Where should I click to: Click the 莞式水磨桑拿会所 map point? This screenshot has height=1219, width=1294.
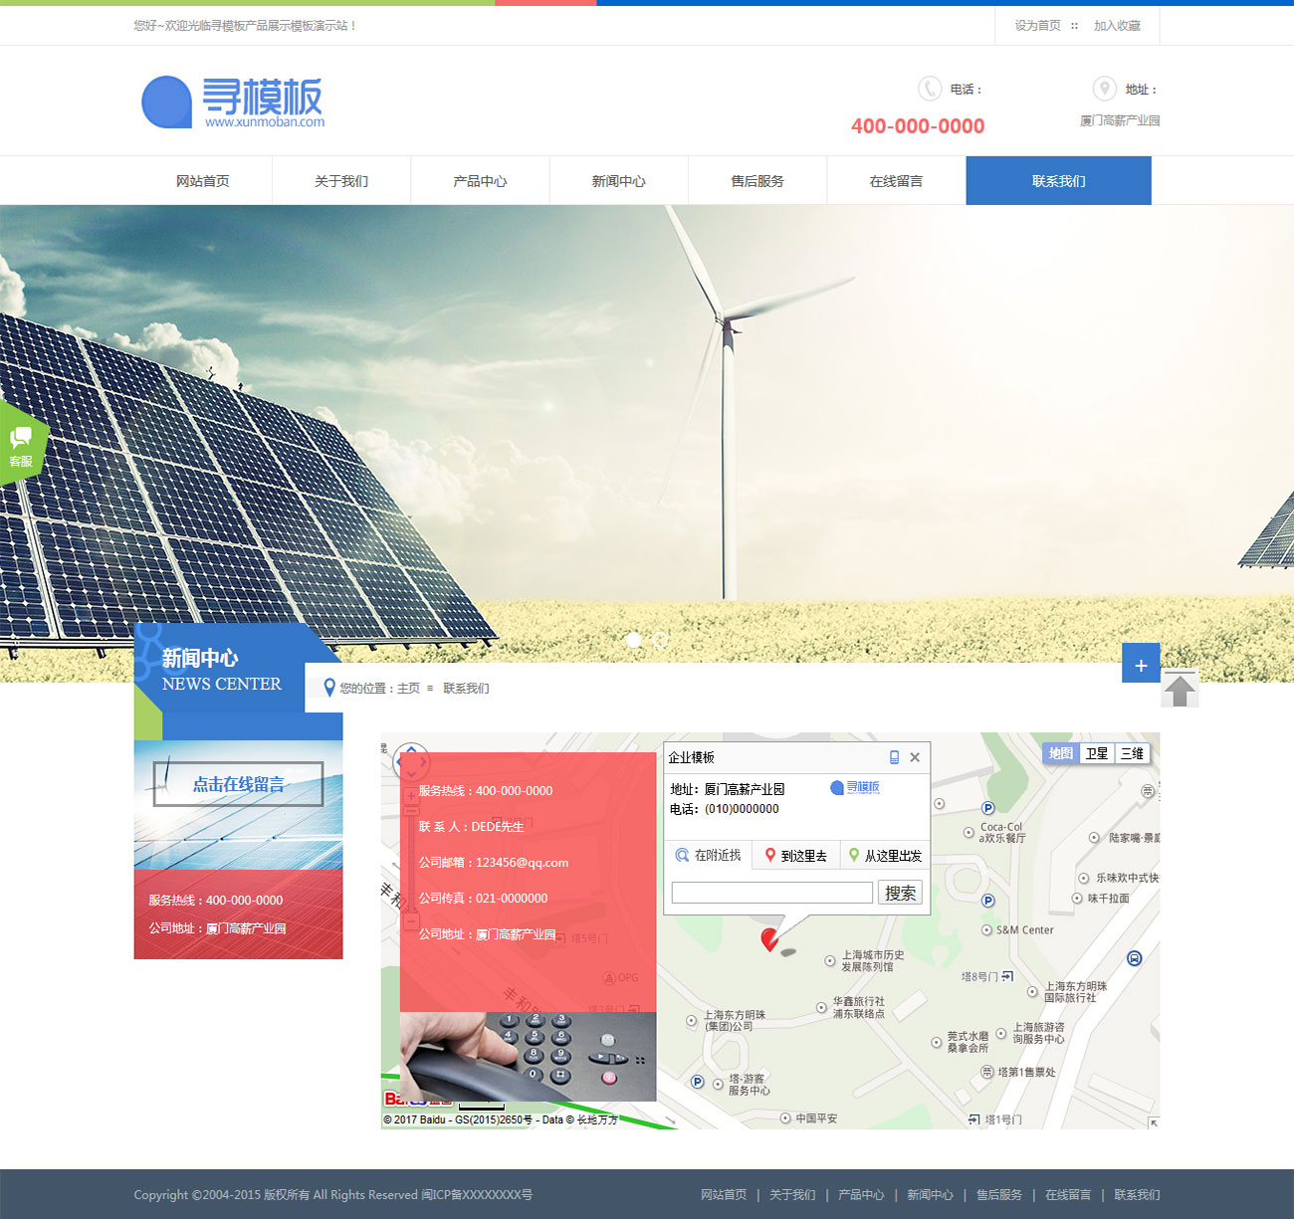coord(936,1043)
